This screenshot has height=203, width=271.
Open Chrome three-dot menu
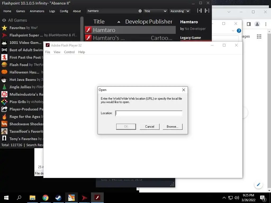(x=266, y=24)
